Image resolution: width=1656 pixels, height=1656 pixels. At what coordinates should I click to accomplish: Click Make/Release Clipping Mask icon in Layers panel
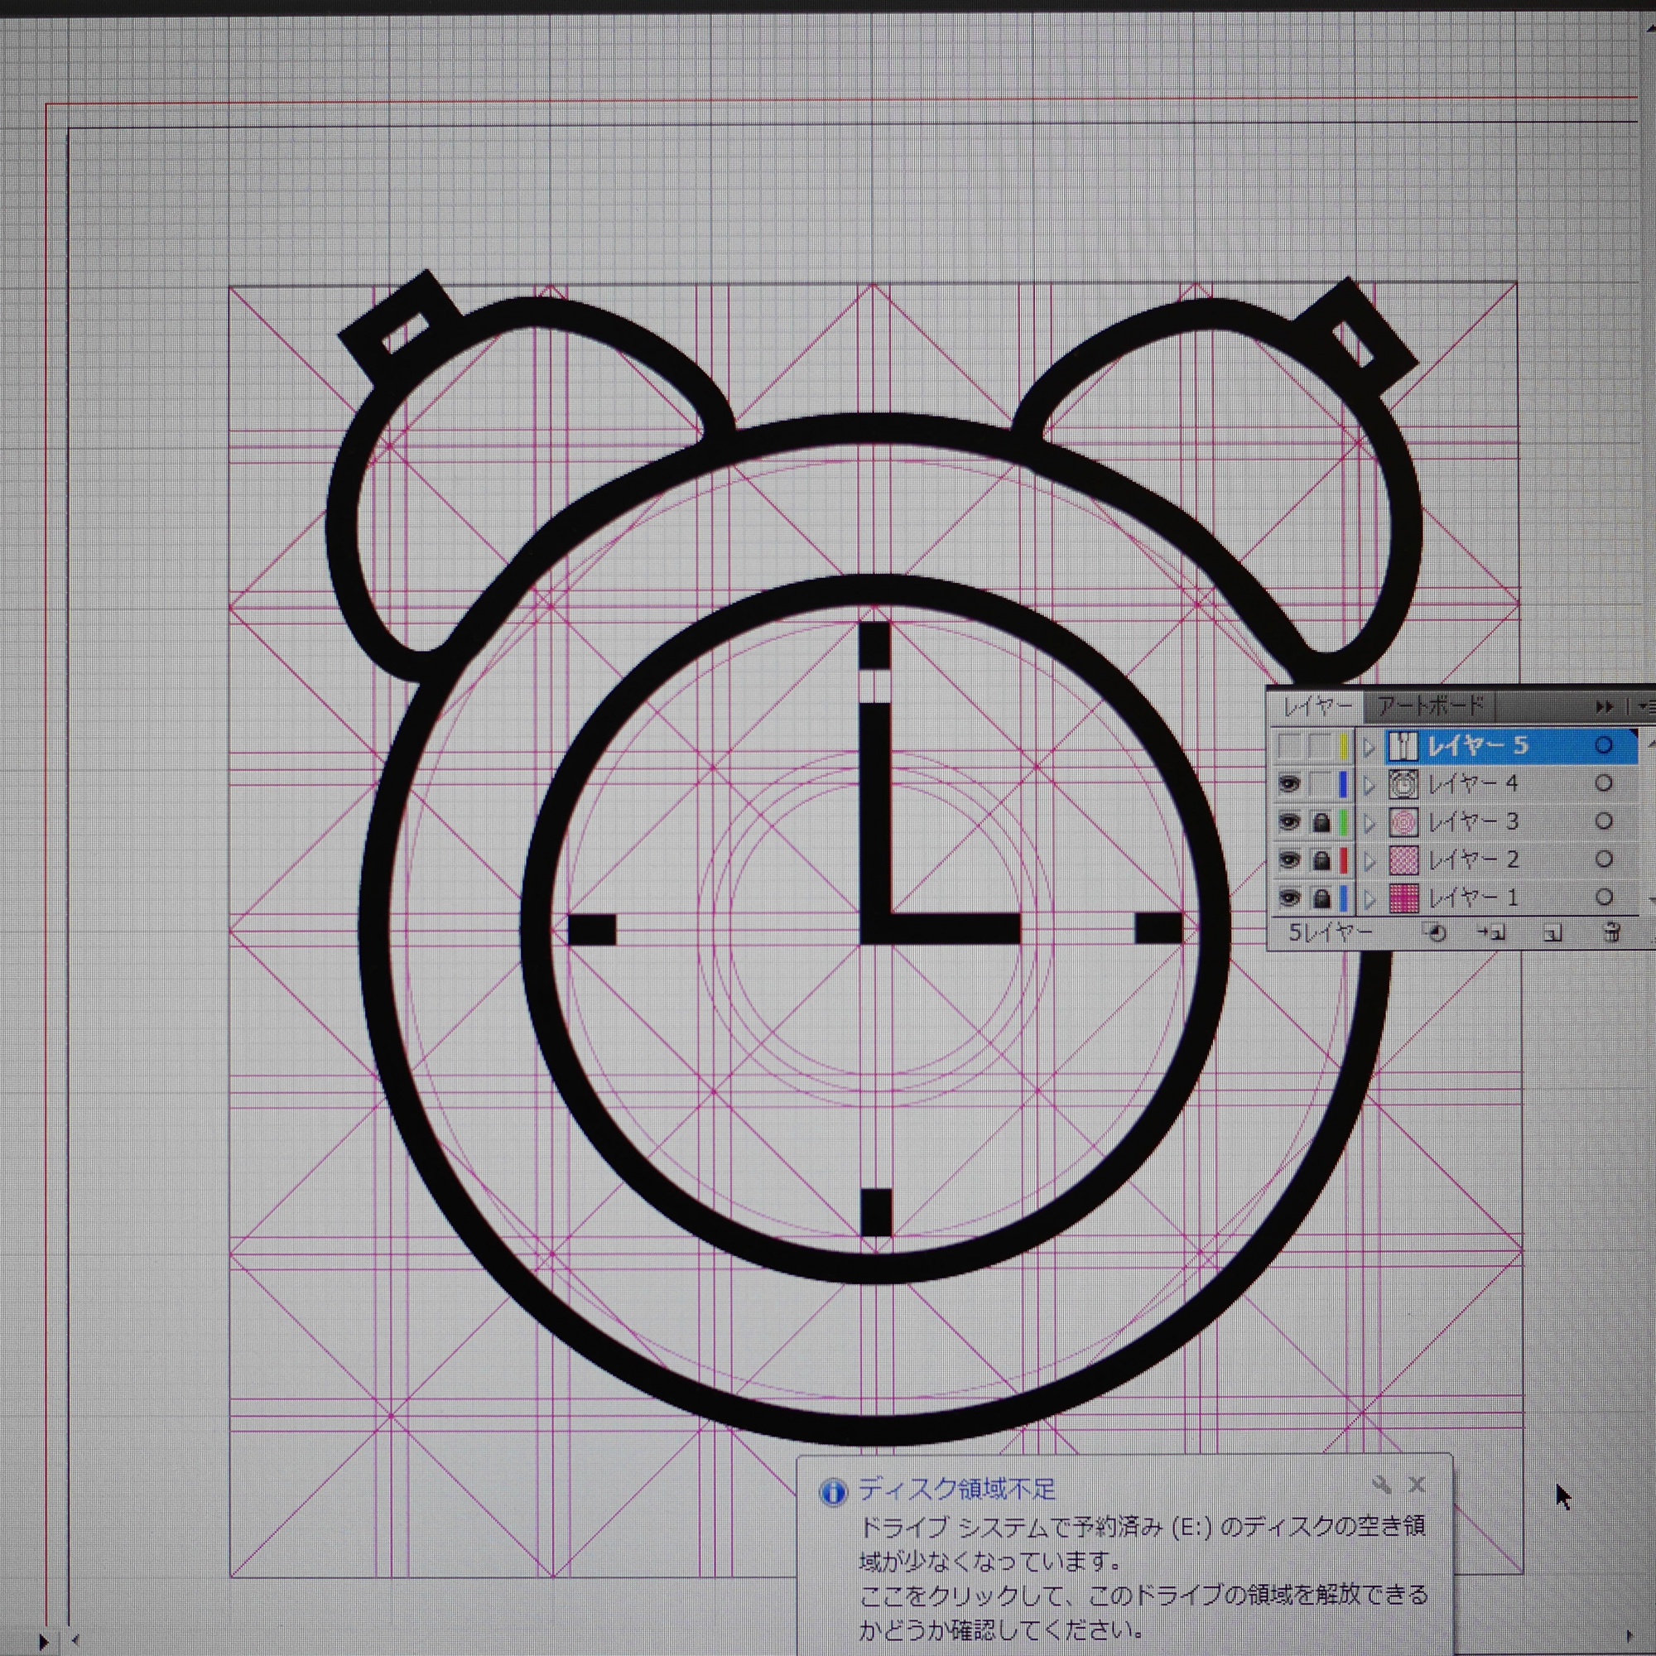pyautogui.click(x=1434, y=932)
